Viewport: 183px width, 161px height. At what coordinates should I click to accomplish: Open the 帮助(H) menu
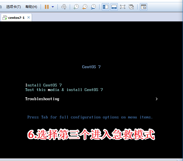tap(31, 7)
